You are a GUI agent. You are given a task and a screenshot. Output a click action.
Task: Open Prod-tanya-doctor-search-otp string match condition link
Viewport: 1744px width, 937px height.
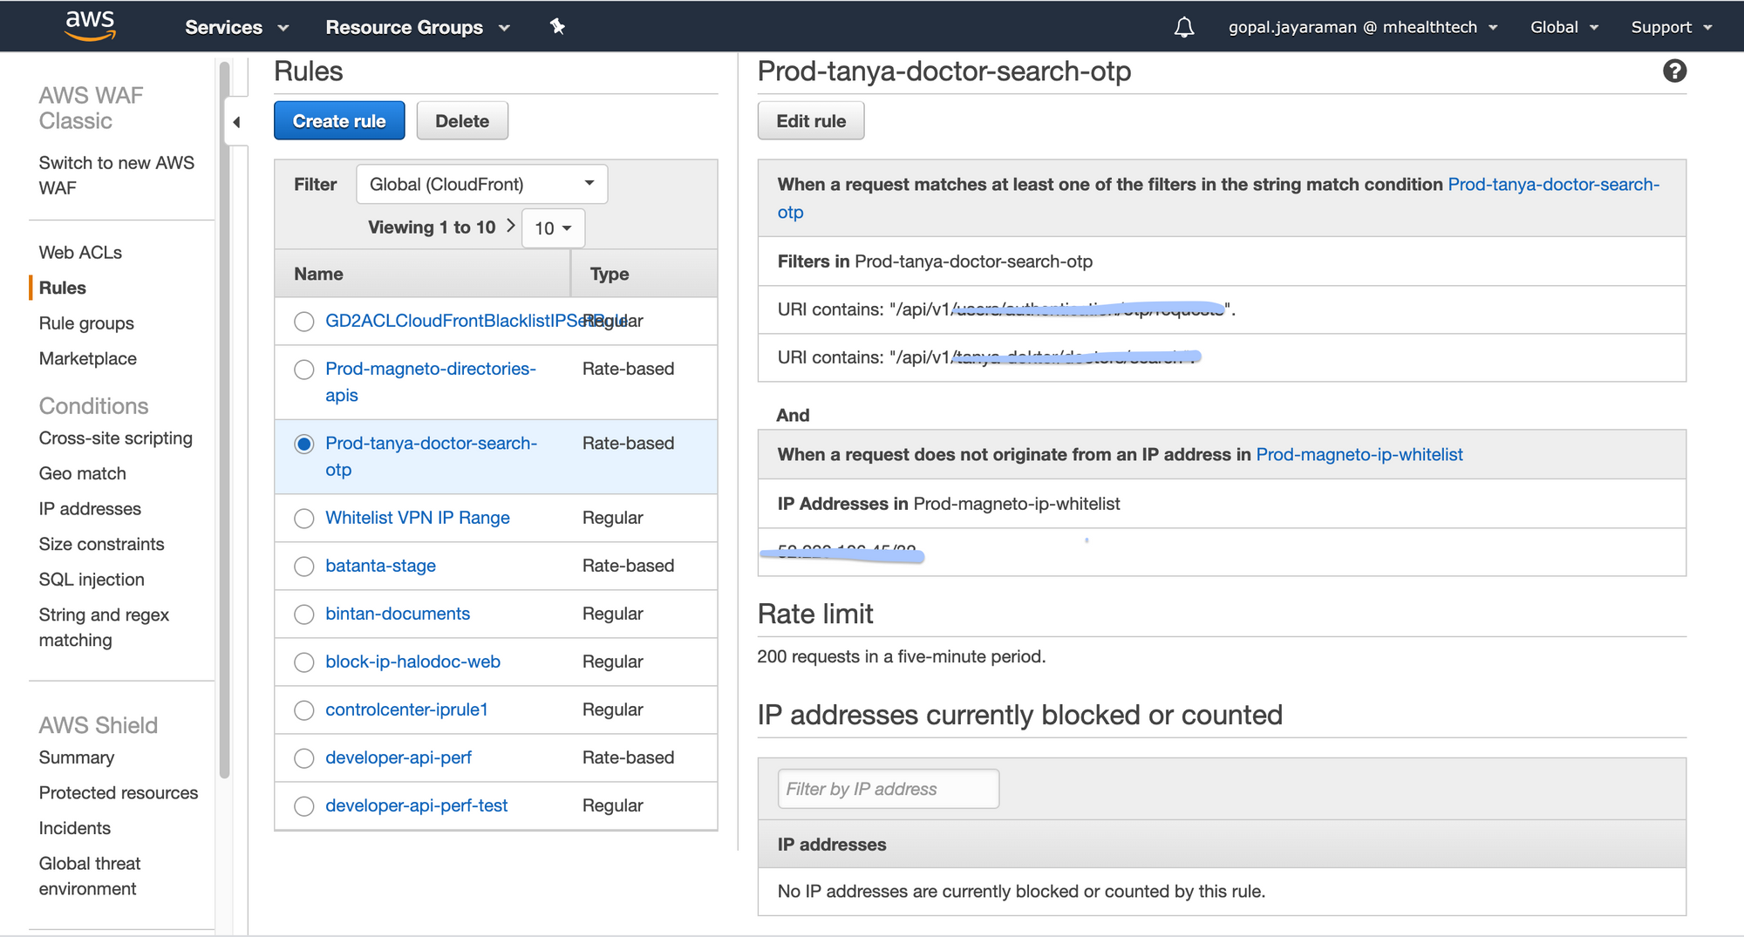click(1218, 198)
